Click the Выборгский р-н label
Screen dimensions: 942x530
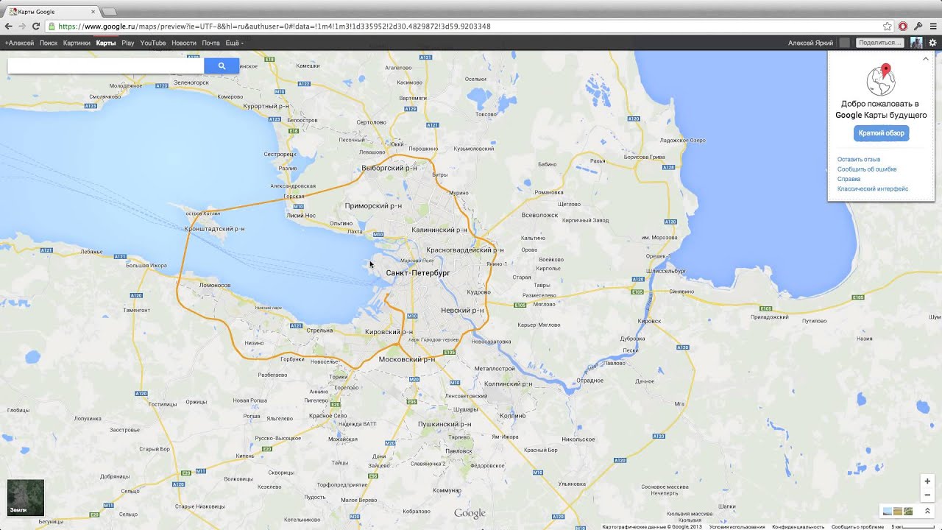coord(389,168)
